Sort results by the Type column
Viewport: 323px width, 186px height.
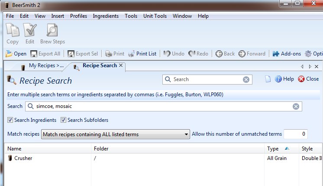(x=281, y=149)
